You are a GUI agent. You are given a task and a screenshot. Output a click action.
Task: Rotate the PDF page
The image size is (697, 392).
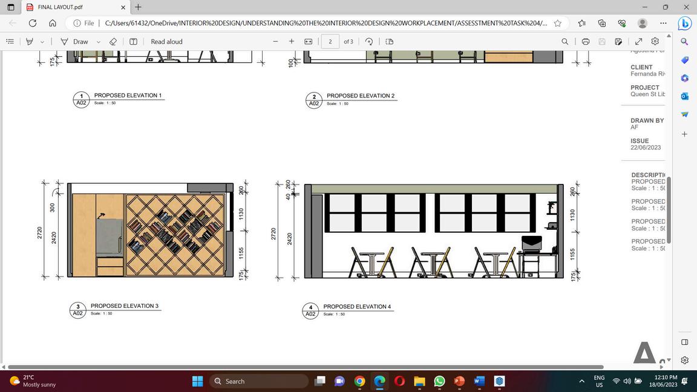click(369, 41)
